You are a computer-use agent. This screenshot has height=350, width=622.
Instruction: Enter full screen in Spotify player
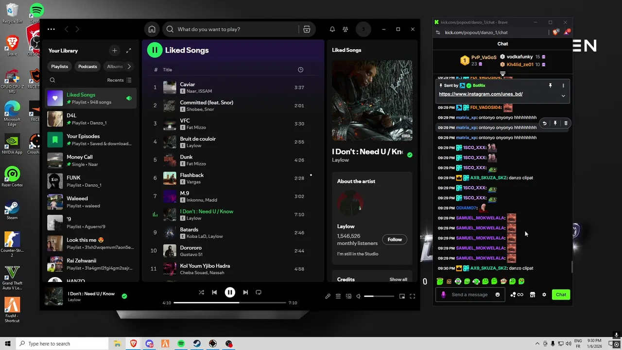412,296
